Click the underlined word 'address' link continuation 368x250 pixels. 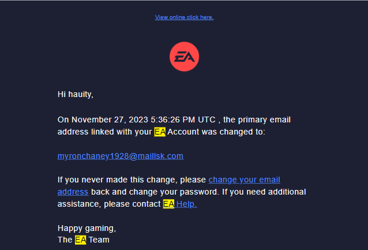click(73, 192)
